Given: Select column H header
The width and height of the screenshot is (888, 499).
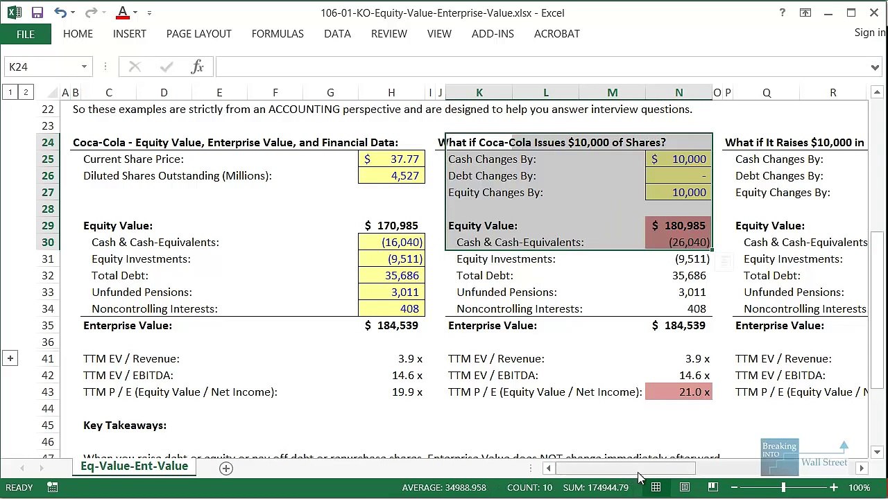Looking at the screenshot, I should (391, 93).
